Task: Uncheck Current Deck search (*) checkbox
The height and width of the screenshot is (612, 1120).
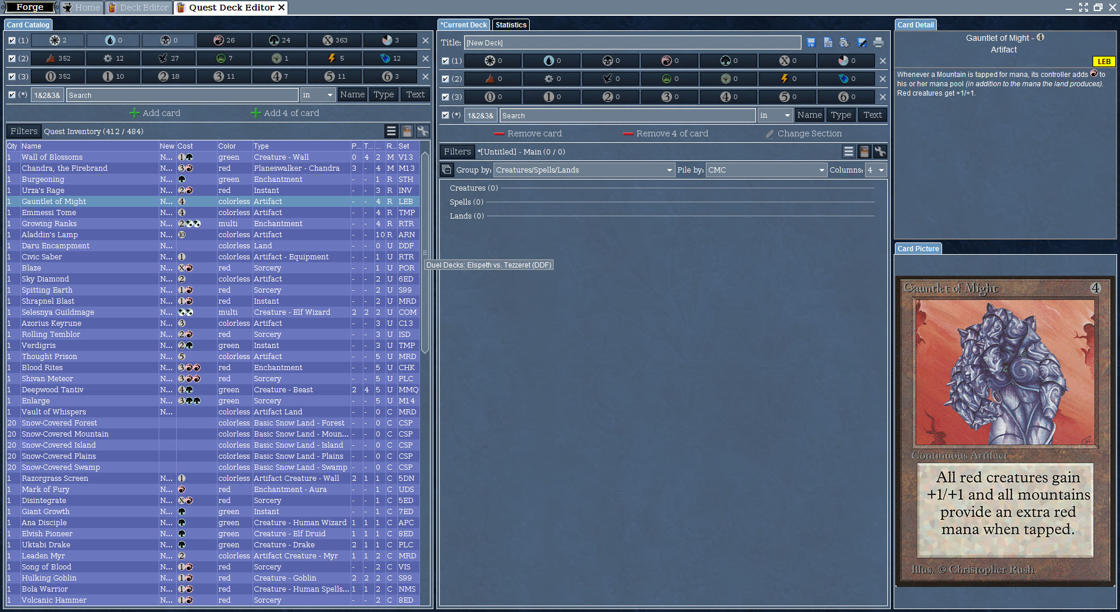Action: (446, 115)
